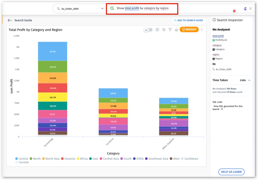Open the filter funnel icon

click(x=170, y=30)
